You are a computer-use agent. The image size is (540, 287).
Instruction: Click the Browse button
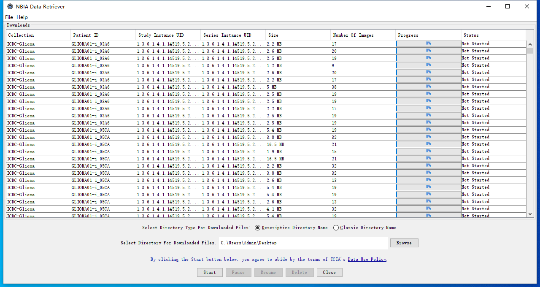404,243
